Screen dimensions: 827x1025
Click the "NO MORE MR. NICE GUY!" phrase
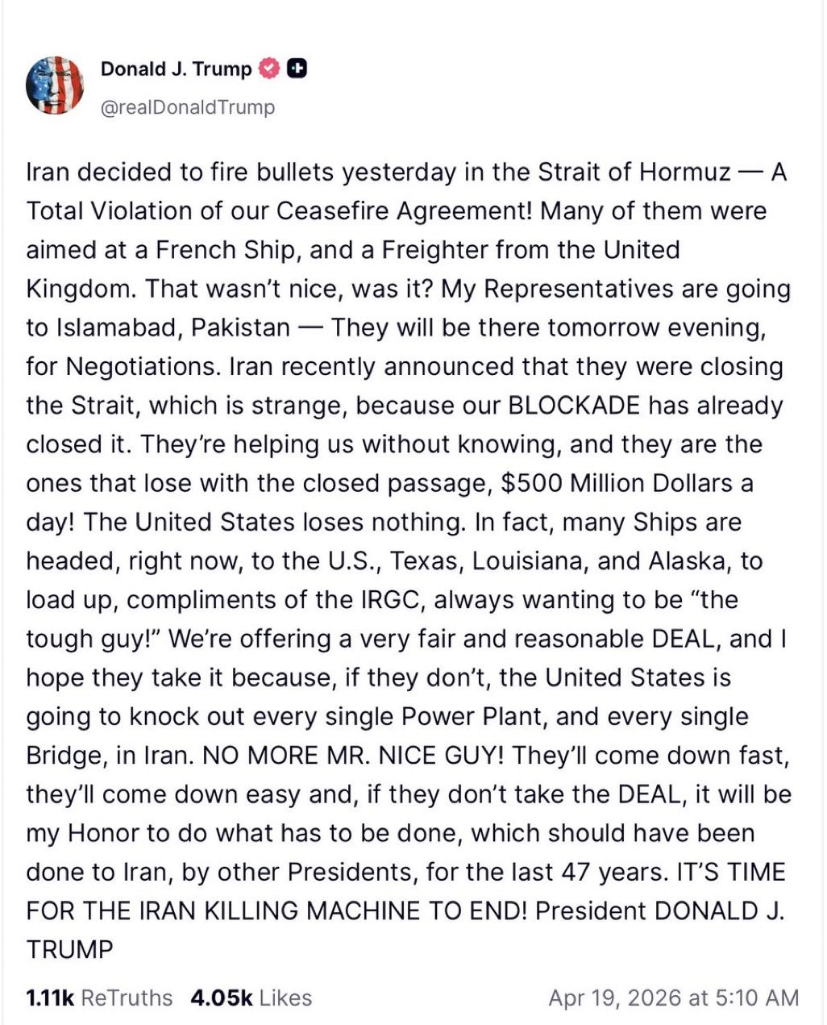coord(353,756)
